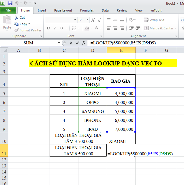Click the Fill Color bucket icon

coord(87,28)
